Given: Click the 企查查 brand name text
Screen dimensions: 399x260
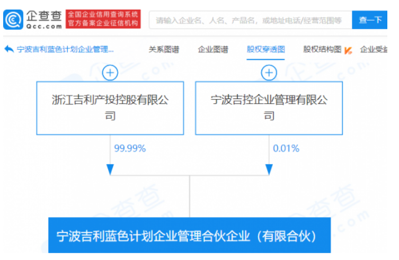Looking at the screenshot, I should [44, 16].
